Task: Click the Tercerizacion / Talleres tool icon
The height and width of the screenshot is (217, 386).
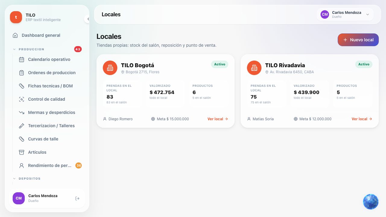Action: [x=21, y=126]
